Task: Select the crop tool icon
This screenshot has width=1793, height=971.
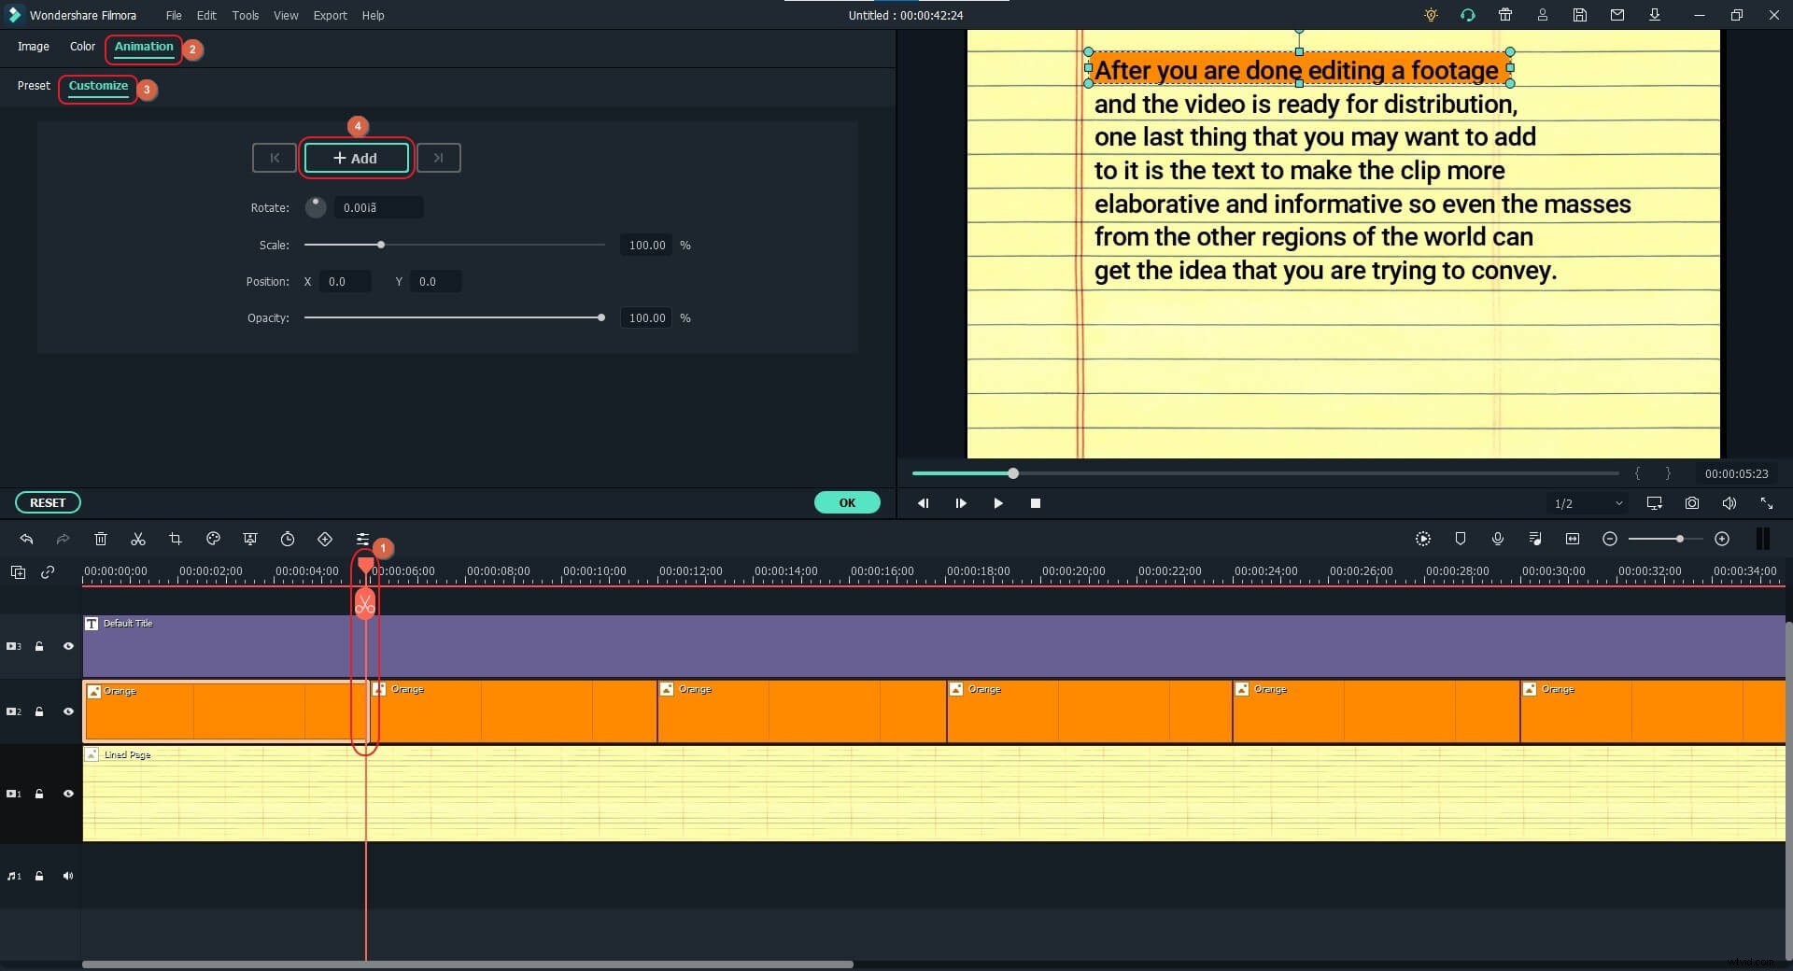Action: (x=176, y=540)
